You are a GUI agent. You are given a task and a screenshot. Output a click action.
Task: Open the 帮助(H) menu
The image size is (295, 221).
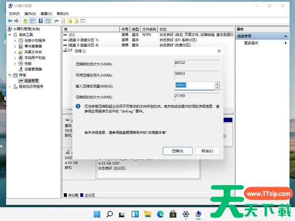[x=62, y=14]
